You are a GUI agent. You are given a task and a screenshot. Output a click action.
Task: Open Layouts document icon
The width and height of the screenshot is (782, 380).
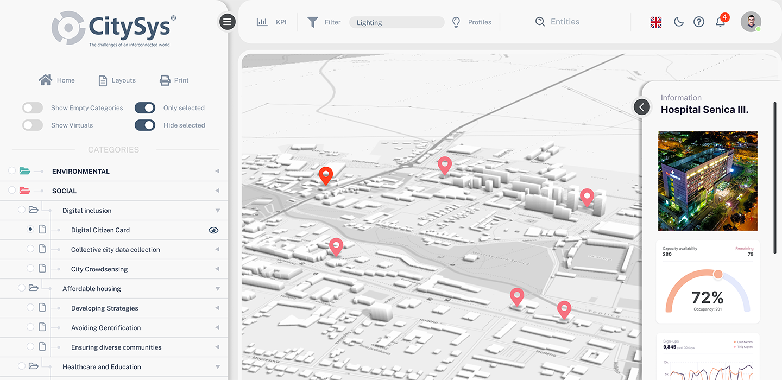103,80
